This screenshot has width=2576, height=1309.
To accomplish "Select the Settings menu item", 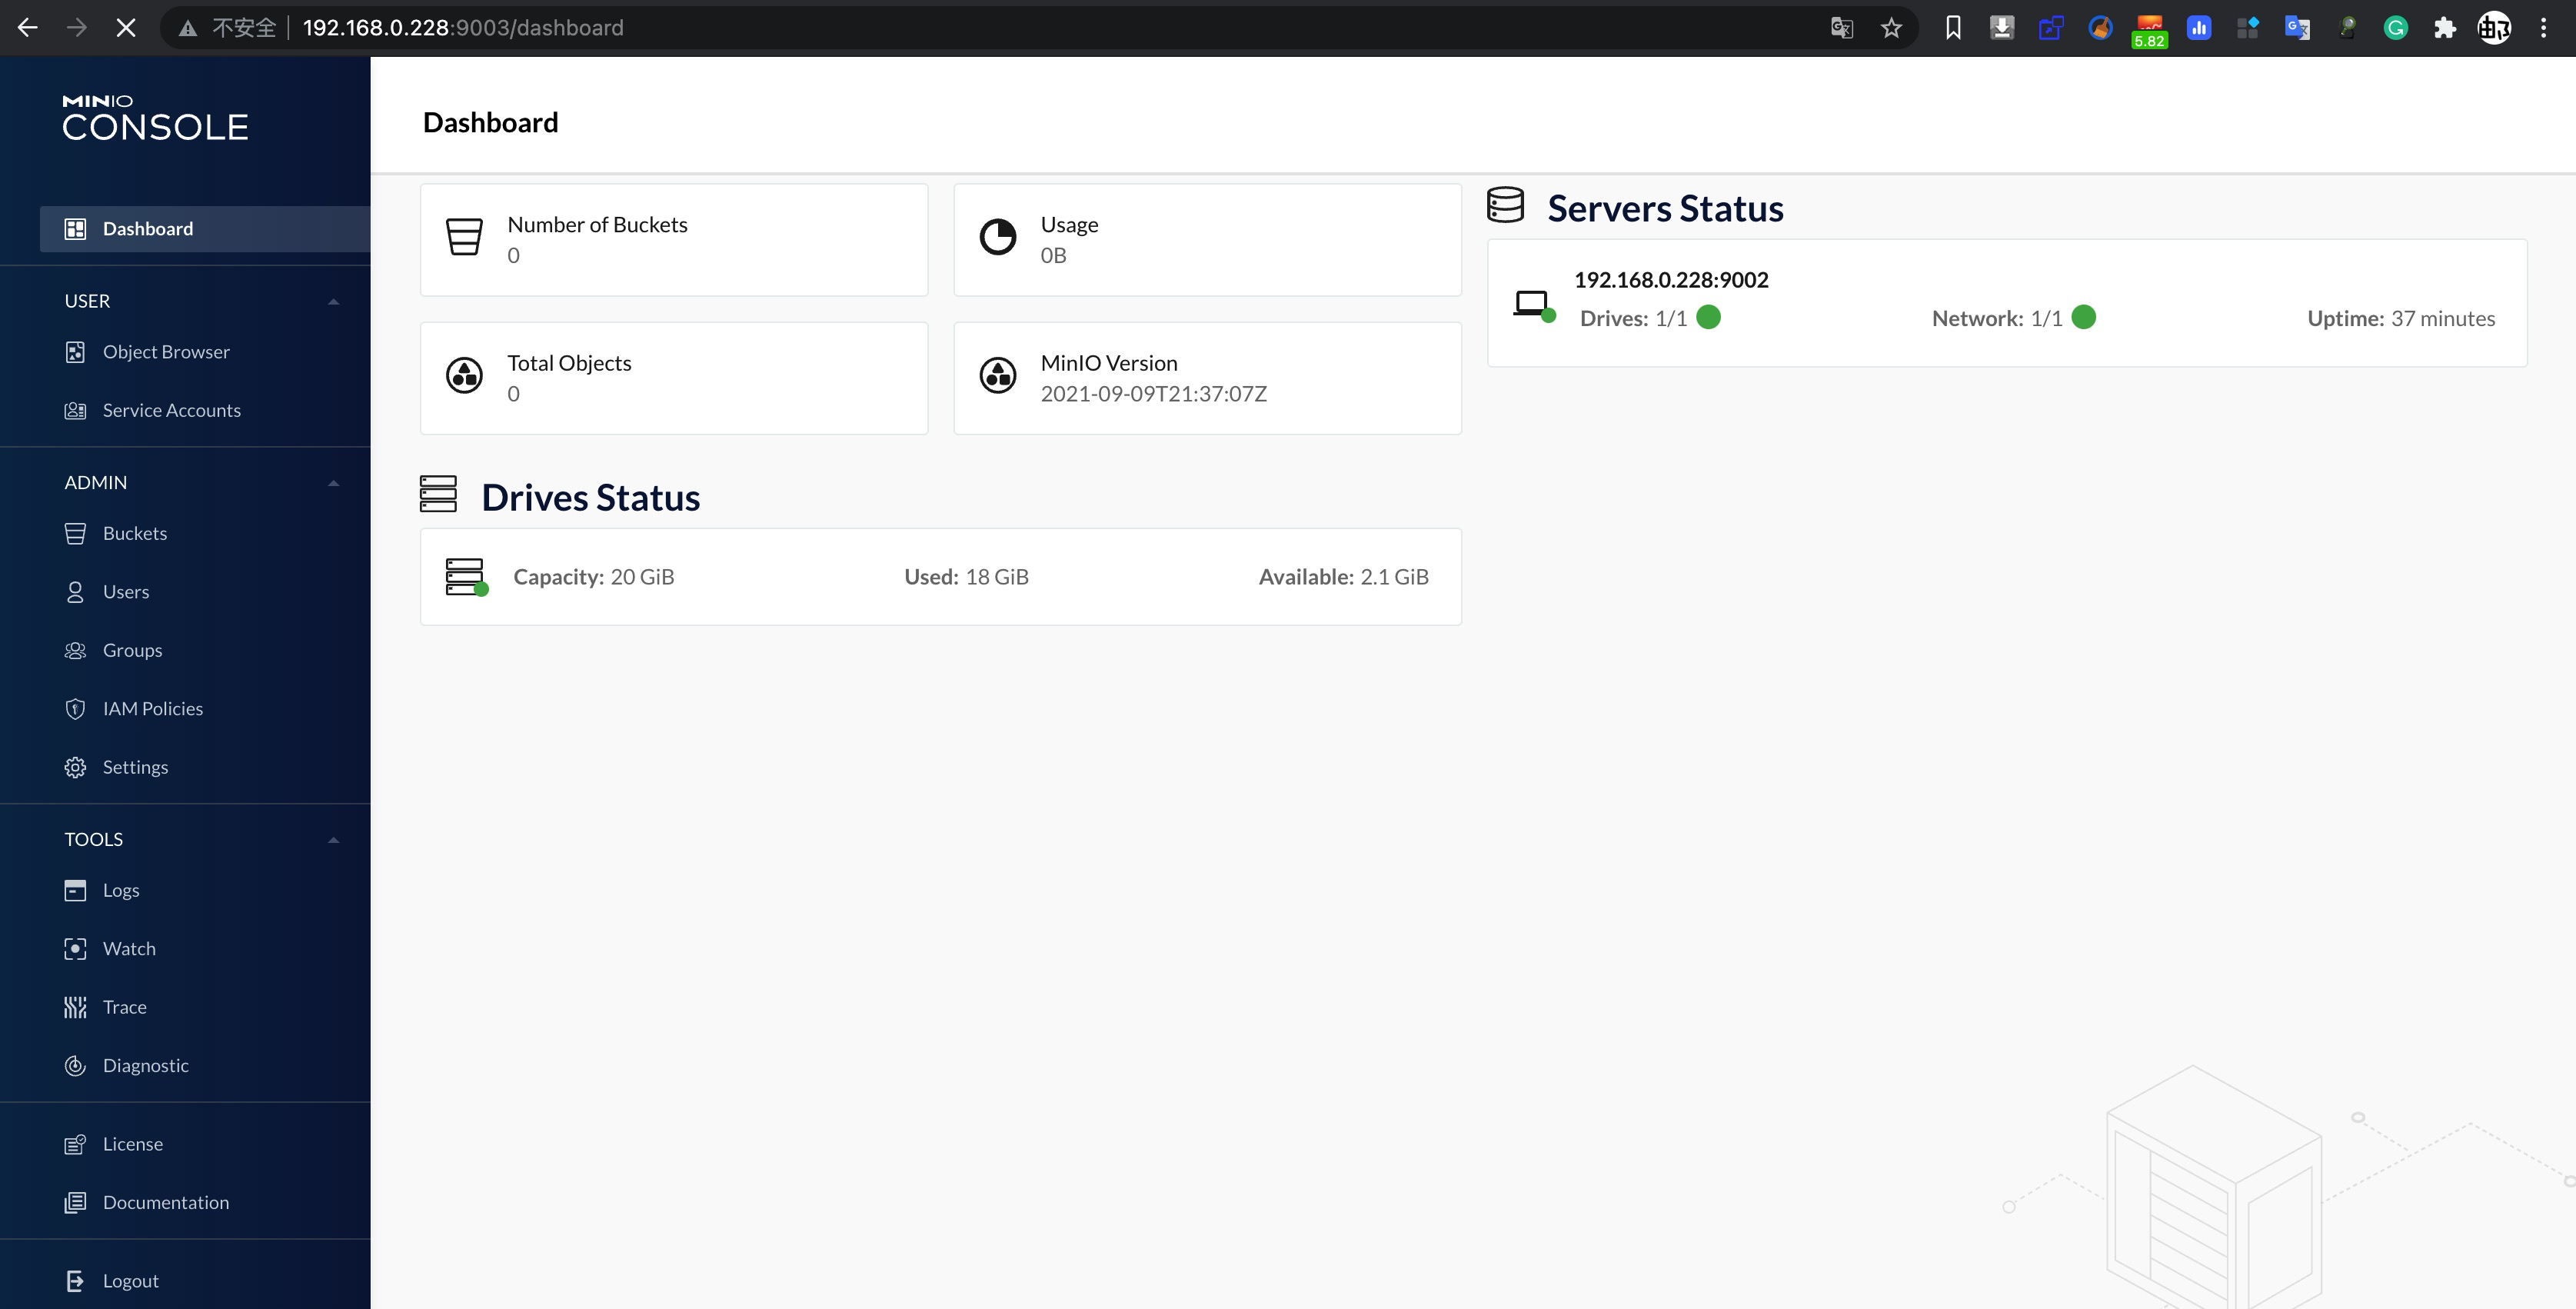I will pos(135,766).
